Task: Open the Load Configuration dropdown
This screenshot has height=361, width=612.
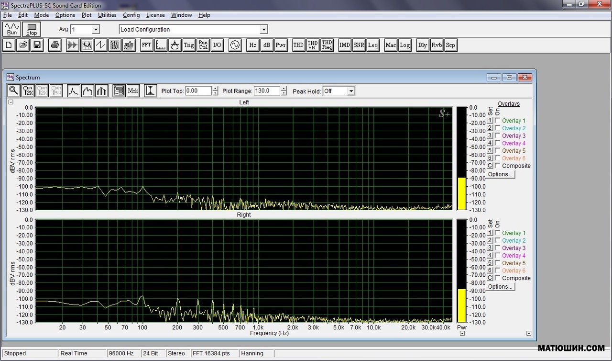Action: coord(263,30)
